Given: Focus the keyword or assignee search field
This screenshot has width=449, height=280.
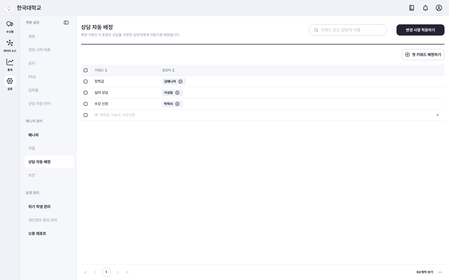Looking at the screenshot, I should 348,30.
